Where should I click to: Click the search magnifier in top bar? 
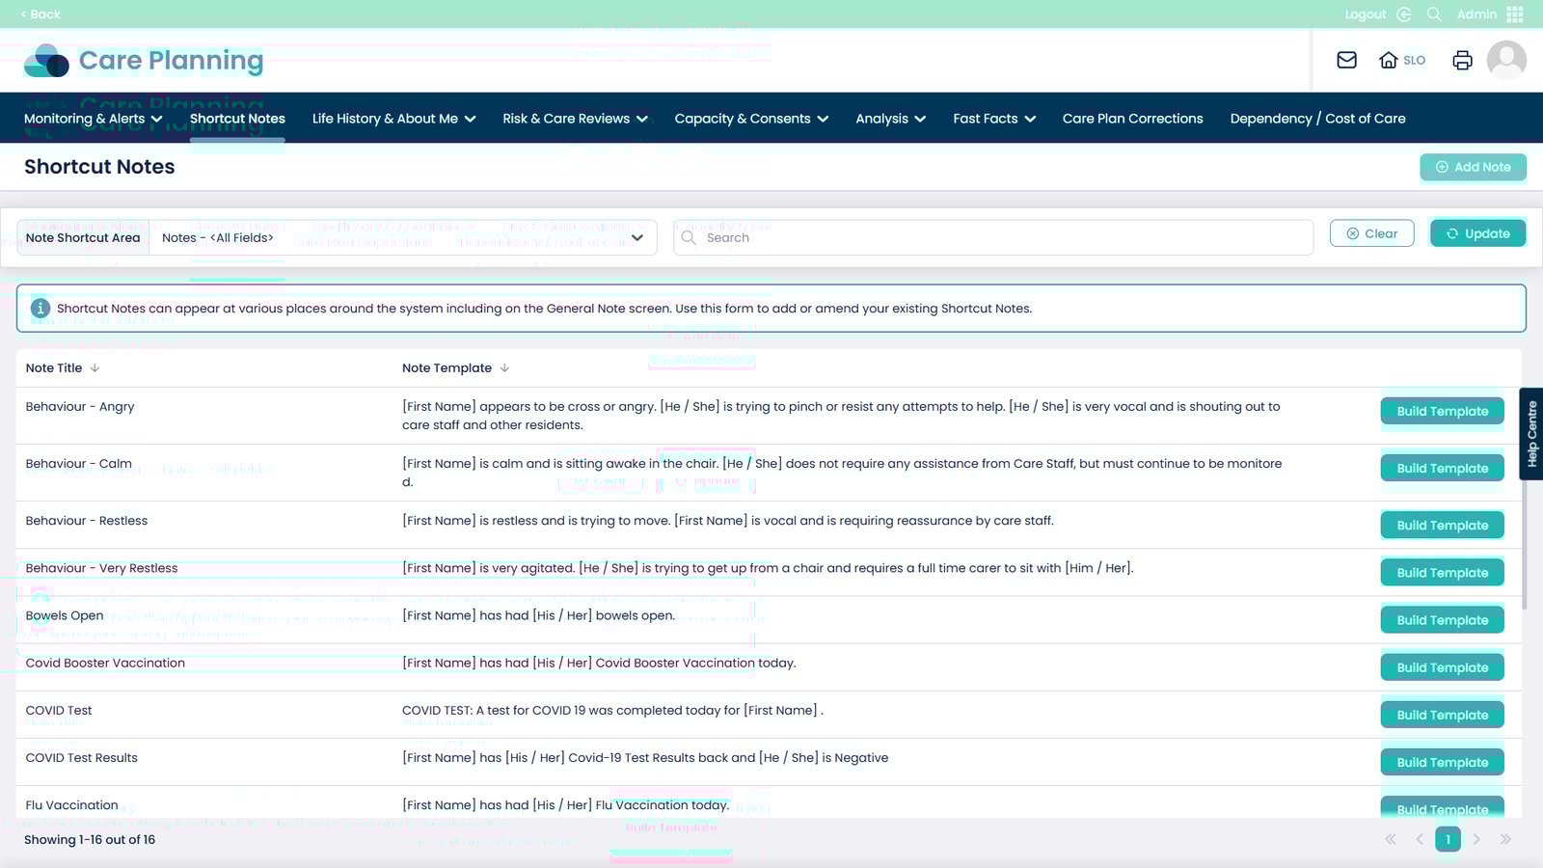[x=1434, y=14]
